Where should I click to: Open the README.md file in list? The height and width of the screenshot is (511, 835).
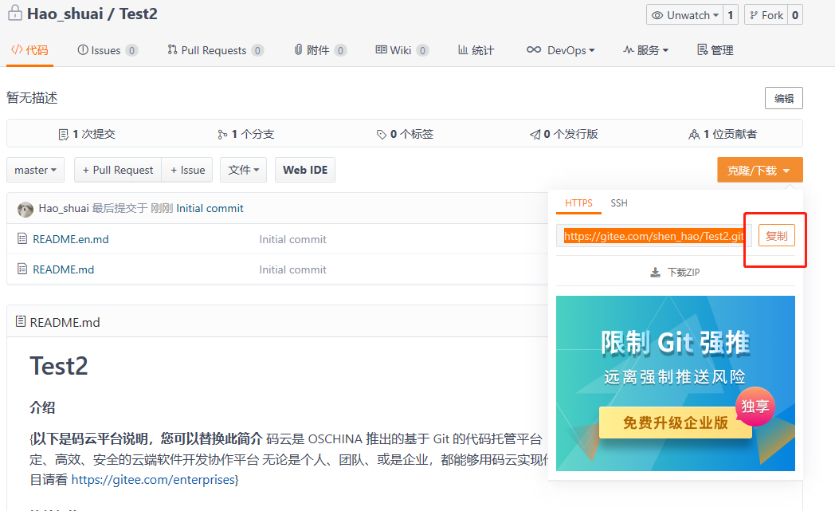(x=64, y=269)
